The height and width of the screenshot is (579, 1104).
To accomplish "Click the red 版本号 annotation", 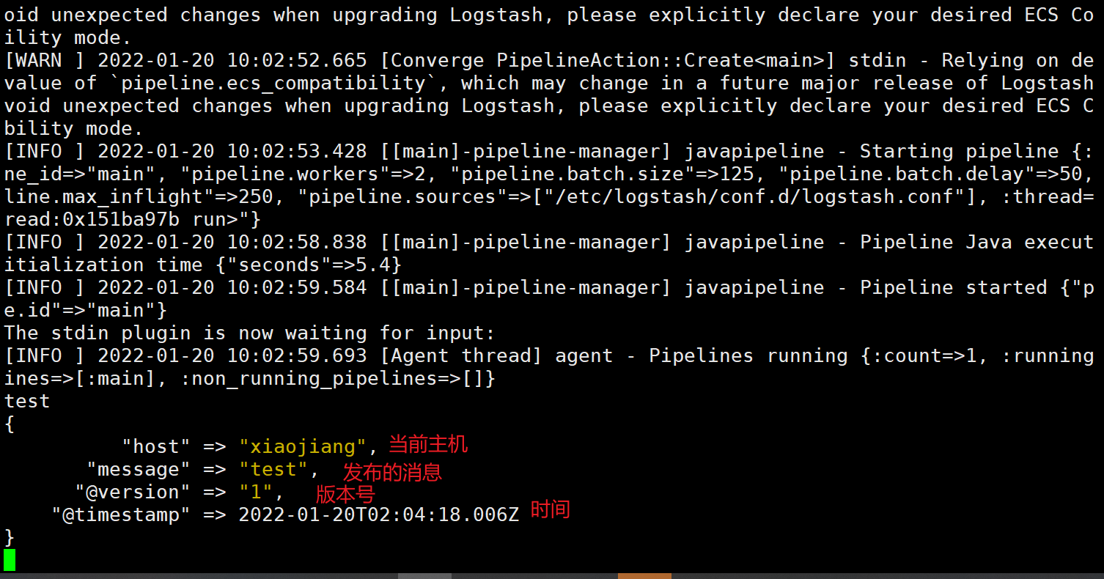I will coord(345,494).
